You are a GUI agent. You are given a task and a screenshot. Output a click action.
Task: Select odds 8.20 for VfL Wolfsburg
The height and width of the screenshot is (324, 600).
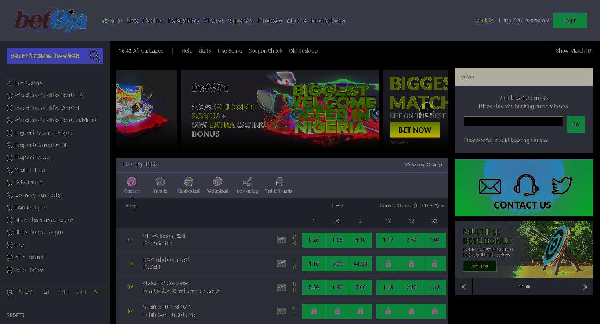tap(314, 240)
